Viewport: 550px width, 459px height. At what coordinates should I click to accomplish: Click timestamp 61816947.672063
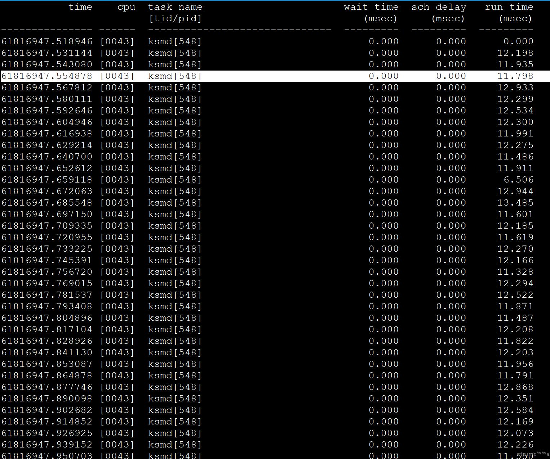[x=47, y=191]
